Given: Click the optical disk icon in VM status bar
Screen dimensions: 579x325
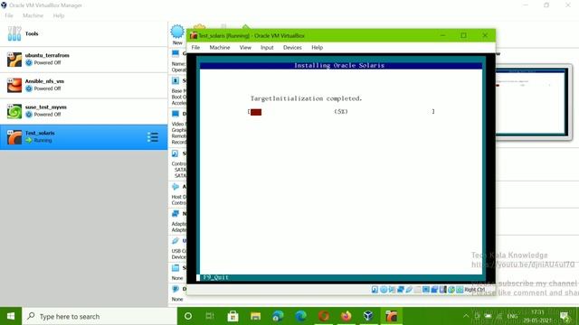Looking at the screenshot, I should [384, 290].
